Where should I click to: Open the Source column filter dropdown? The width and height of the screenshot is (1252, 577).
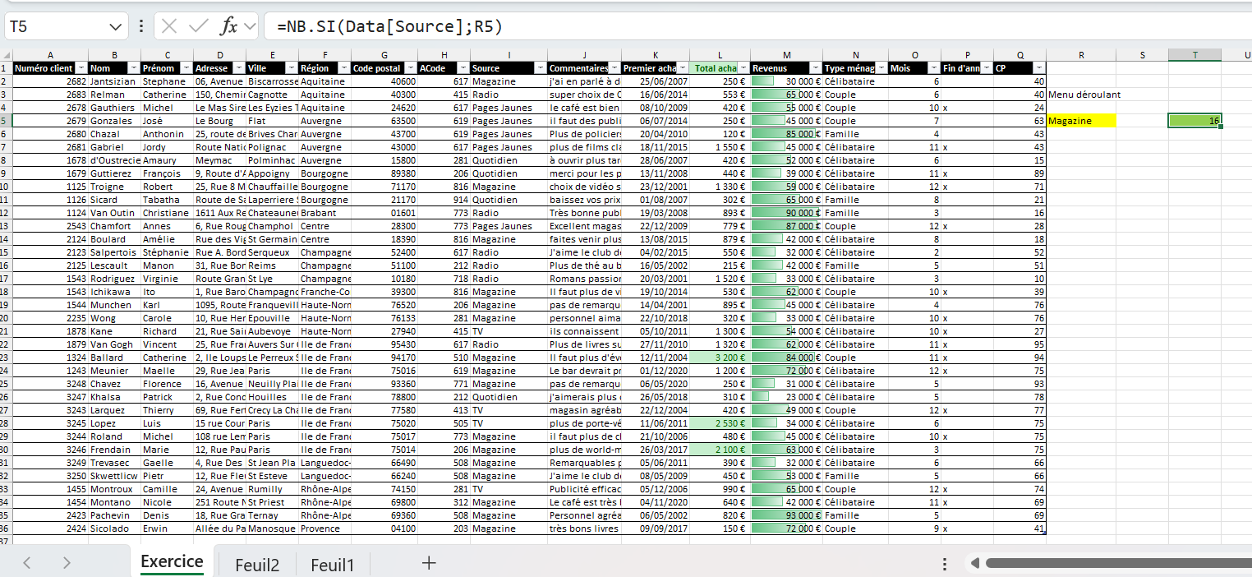[x=539, y=68]
